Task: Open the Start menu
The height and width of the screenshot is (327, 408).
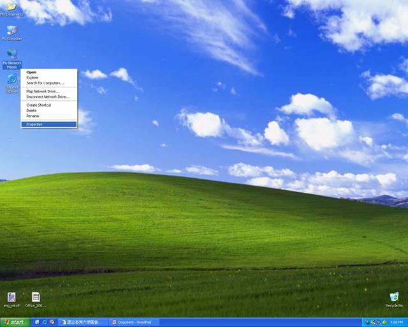Action: click(15, 323)
